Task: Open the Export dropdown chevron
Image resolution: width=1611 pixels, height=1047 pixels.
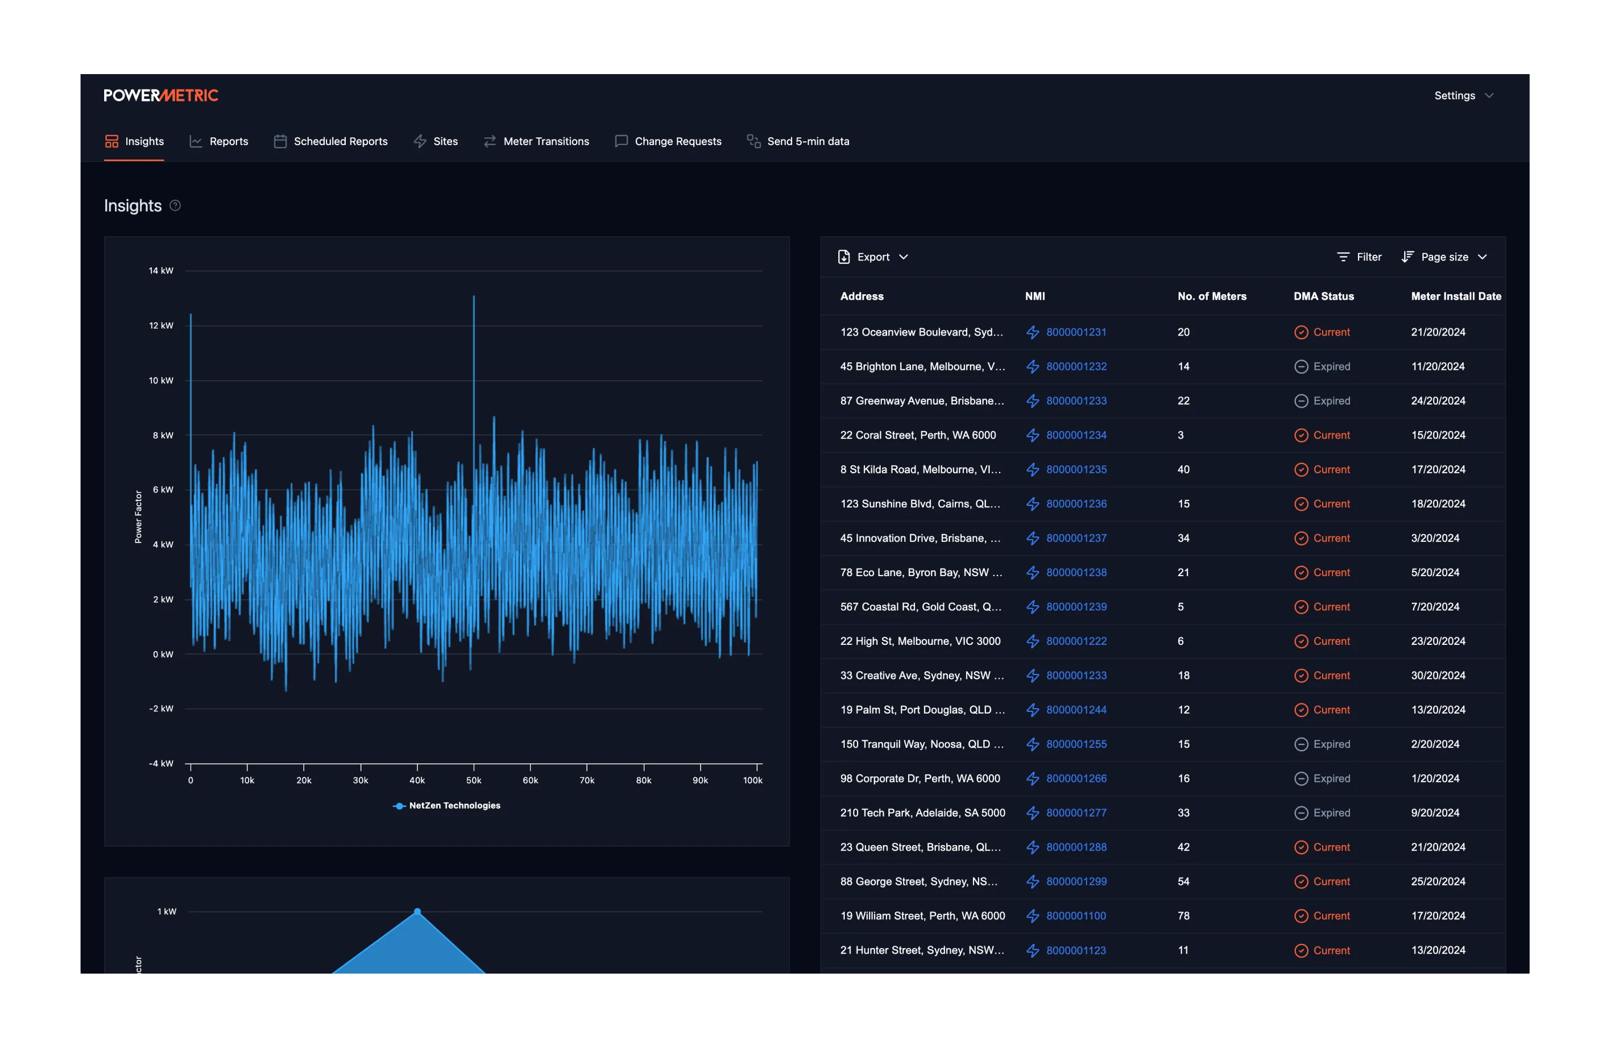Action: (x=903, y=257)
